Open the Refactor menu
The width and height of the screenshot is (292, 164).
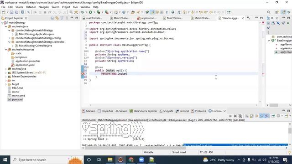click(x=31, y=7)
